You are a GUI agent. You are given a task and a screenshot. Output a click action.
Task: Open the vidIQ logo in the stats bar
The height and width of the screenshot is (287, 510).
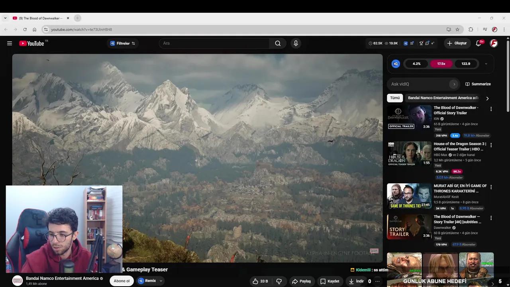(x=406, y=43)
